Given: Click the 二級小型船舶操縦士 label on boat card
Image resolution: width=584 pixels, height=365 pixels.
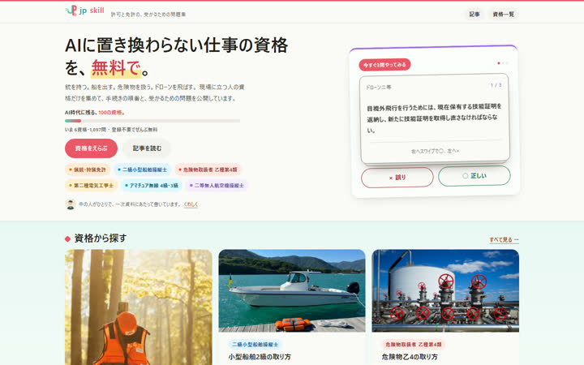Looking at the screenshot, I should click(x=255, y=344).
